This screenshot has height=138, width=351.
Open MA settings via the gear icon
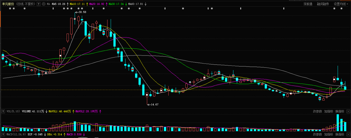44,4
